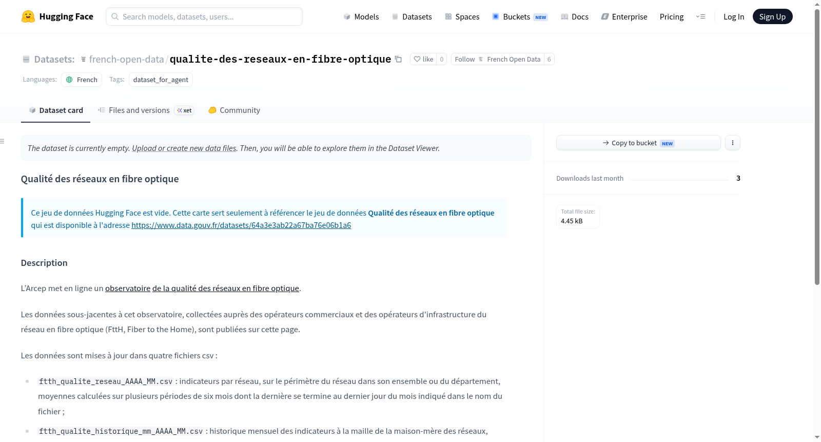The image size is (821, 442).
Task: Open the Docs page
Action: (x=575, y=16)
